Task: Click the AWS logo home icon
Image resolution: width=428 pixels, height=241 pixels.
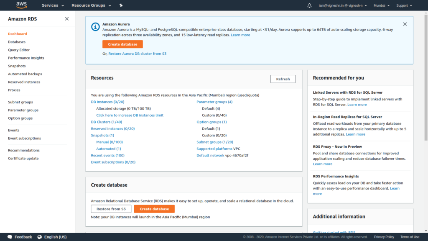Action: [22, 5]
